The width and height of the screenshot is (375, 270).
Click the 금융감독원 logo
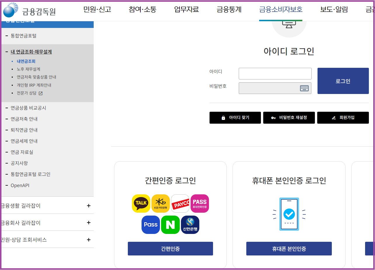[29, 11]
